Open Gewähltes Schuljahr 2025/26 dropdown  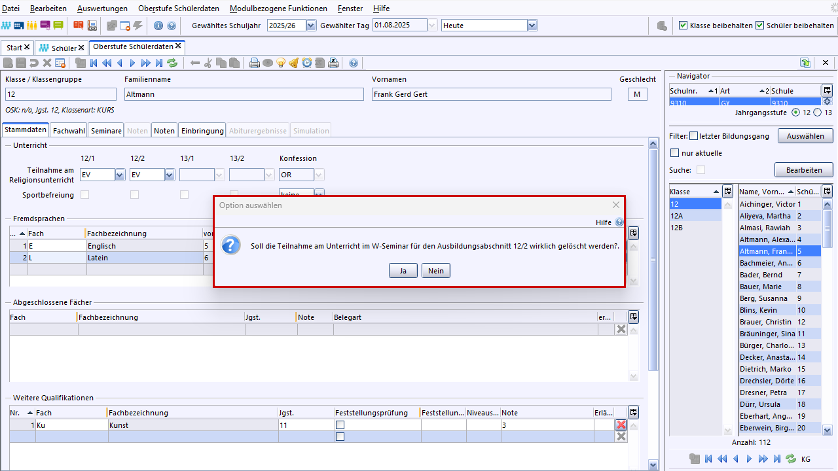pyautogui.click(x=311, y=26)
